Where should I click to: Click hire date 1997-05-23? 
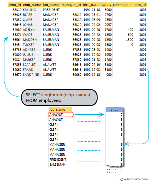tap(91, 50)
